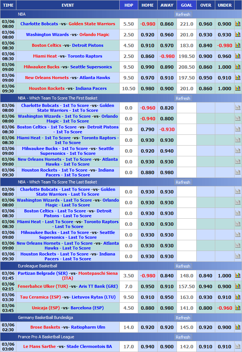Click grey chart icon for Miami Heat 1st To Score
Image resolution: width=242 pixels, height=352 pixels.
click(238, 140)
